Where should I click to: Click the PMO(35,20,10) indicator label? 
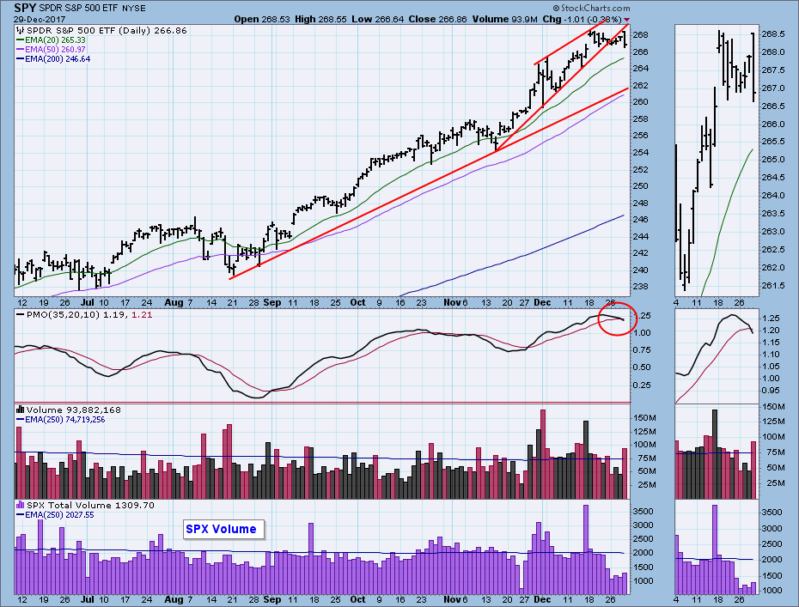coord(64,315)
